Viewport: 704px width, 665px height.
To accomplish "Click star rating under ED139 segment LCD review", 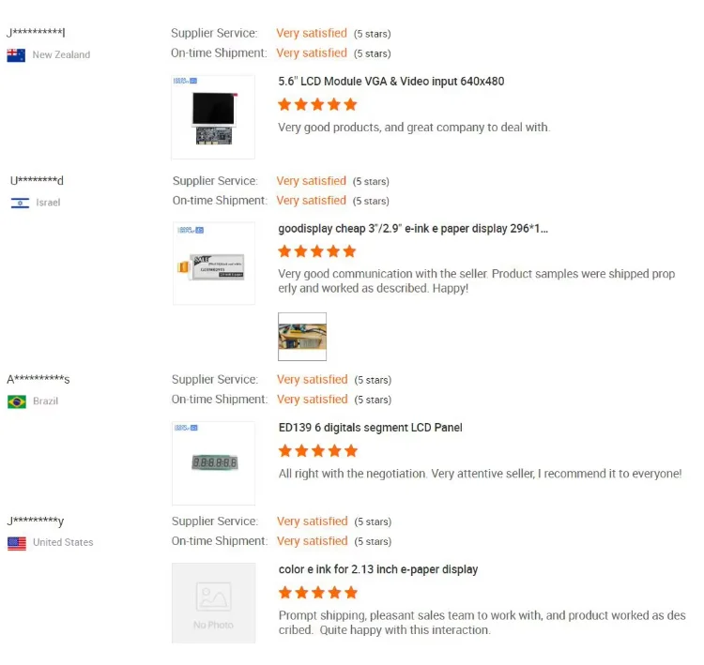I will [x=317, y=451].
